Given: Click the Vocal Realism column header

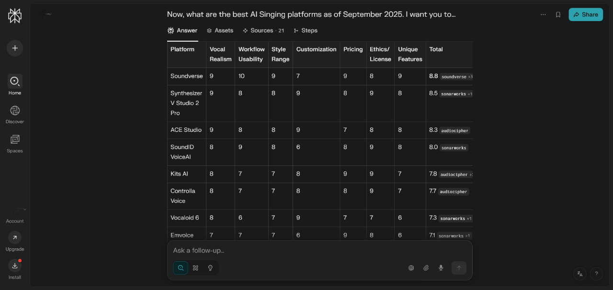Looking at the screenshot, I should [220, 54].
